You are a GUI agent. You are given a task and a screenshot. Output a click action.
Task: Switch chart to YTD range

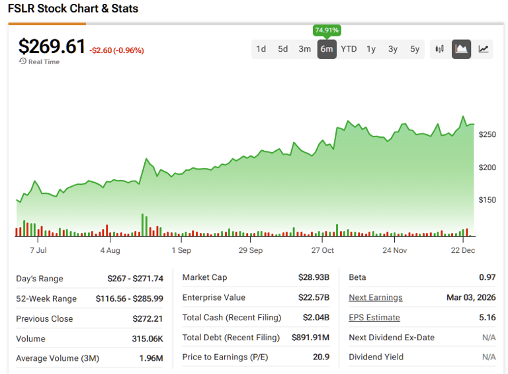(349, 49)
